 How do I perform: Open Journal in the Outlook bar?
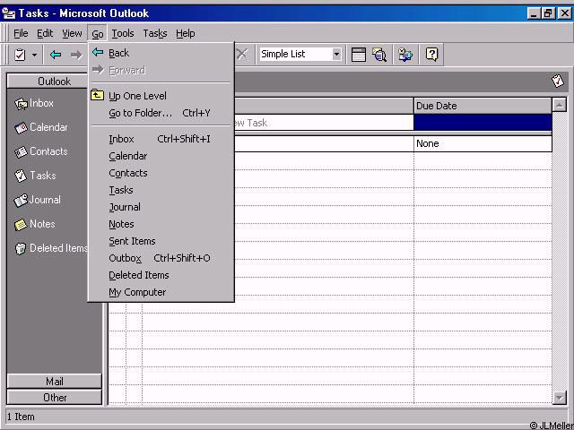[x=22, y=201]
